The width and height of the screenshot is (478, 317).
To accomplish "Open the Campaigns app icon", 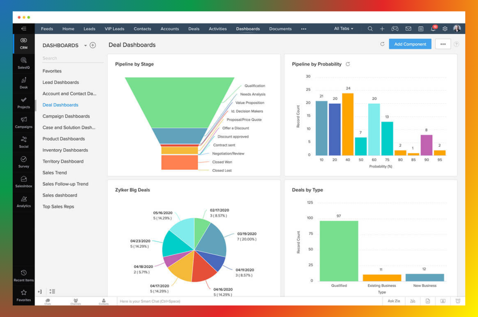I will tap(24, 122).
